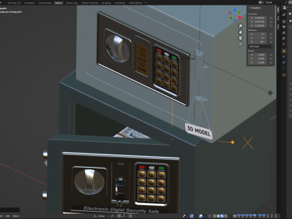The image size is (292, 219).
Task: Click the Scene name field
Action: (x=274, y=2)
